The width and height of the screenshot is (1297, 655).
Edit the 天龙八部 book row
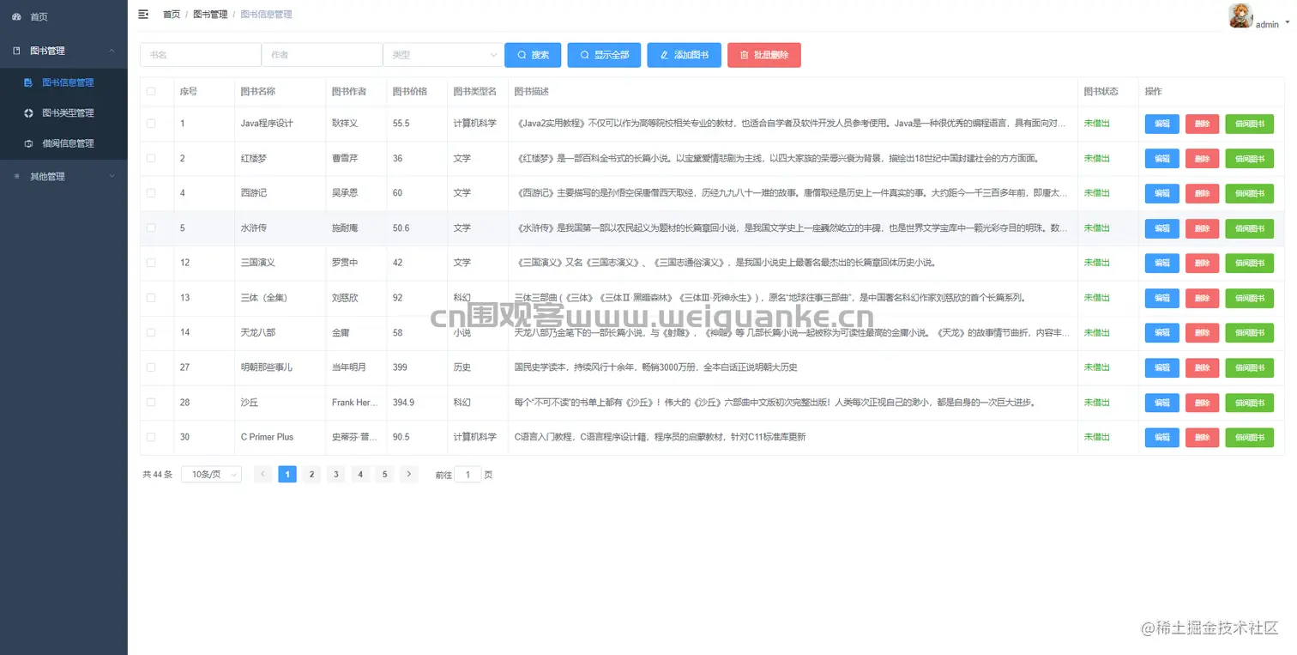(x=1162, y=332)
